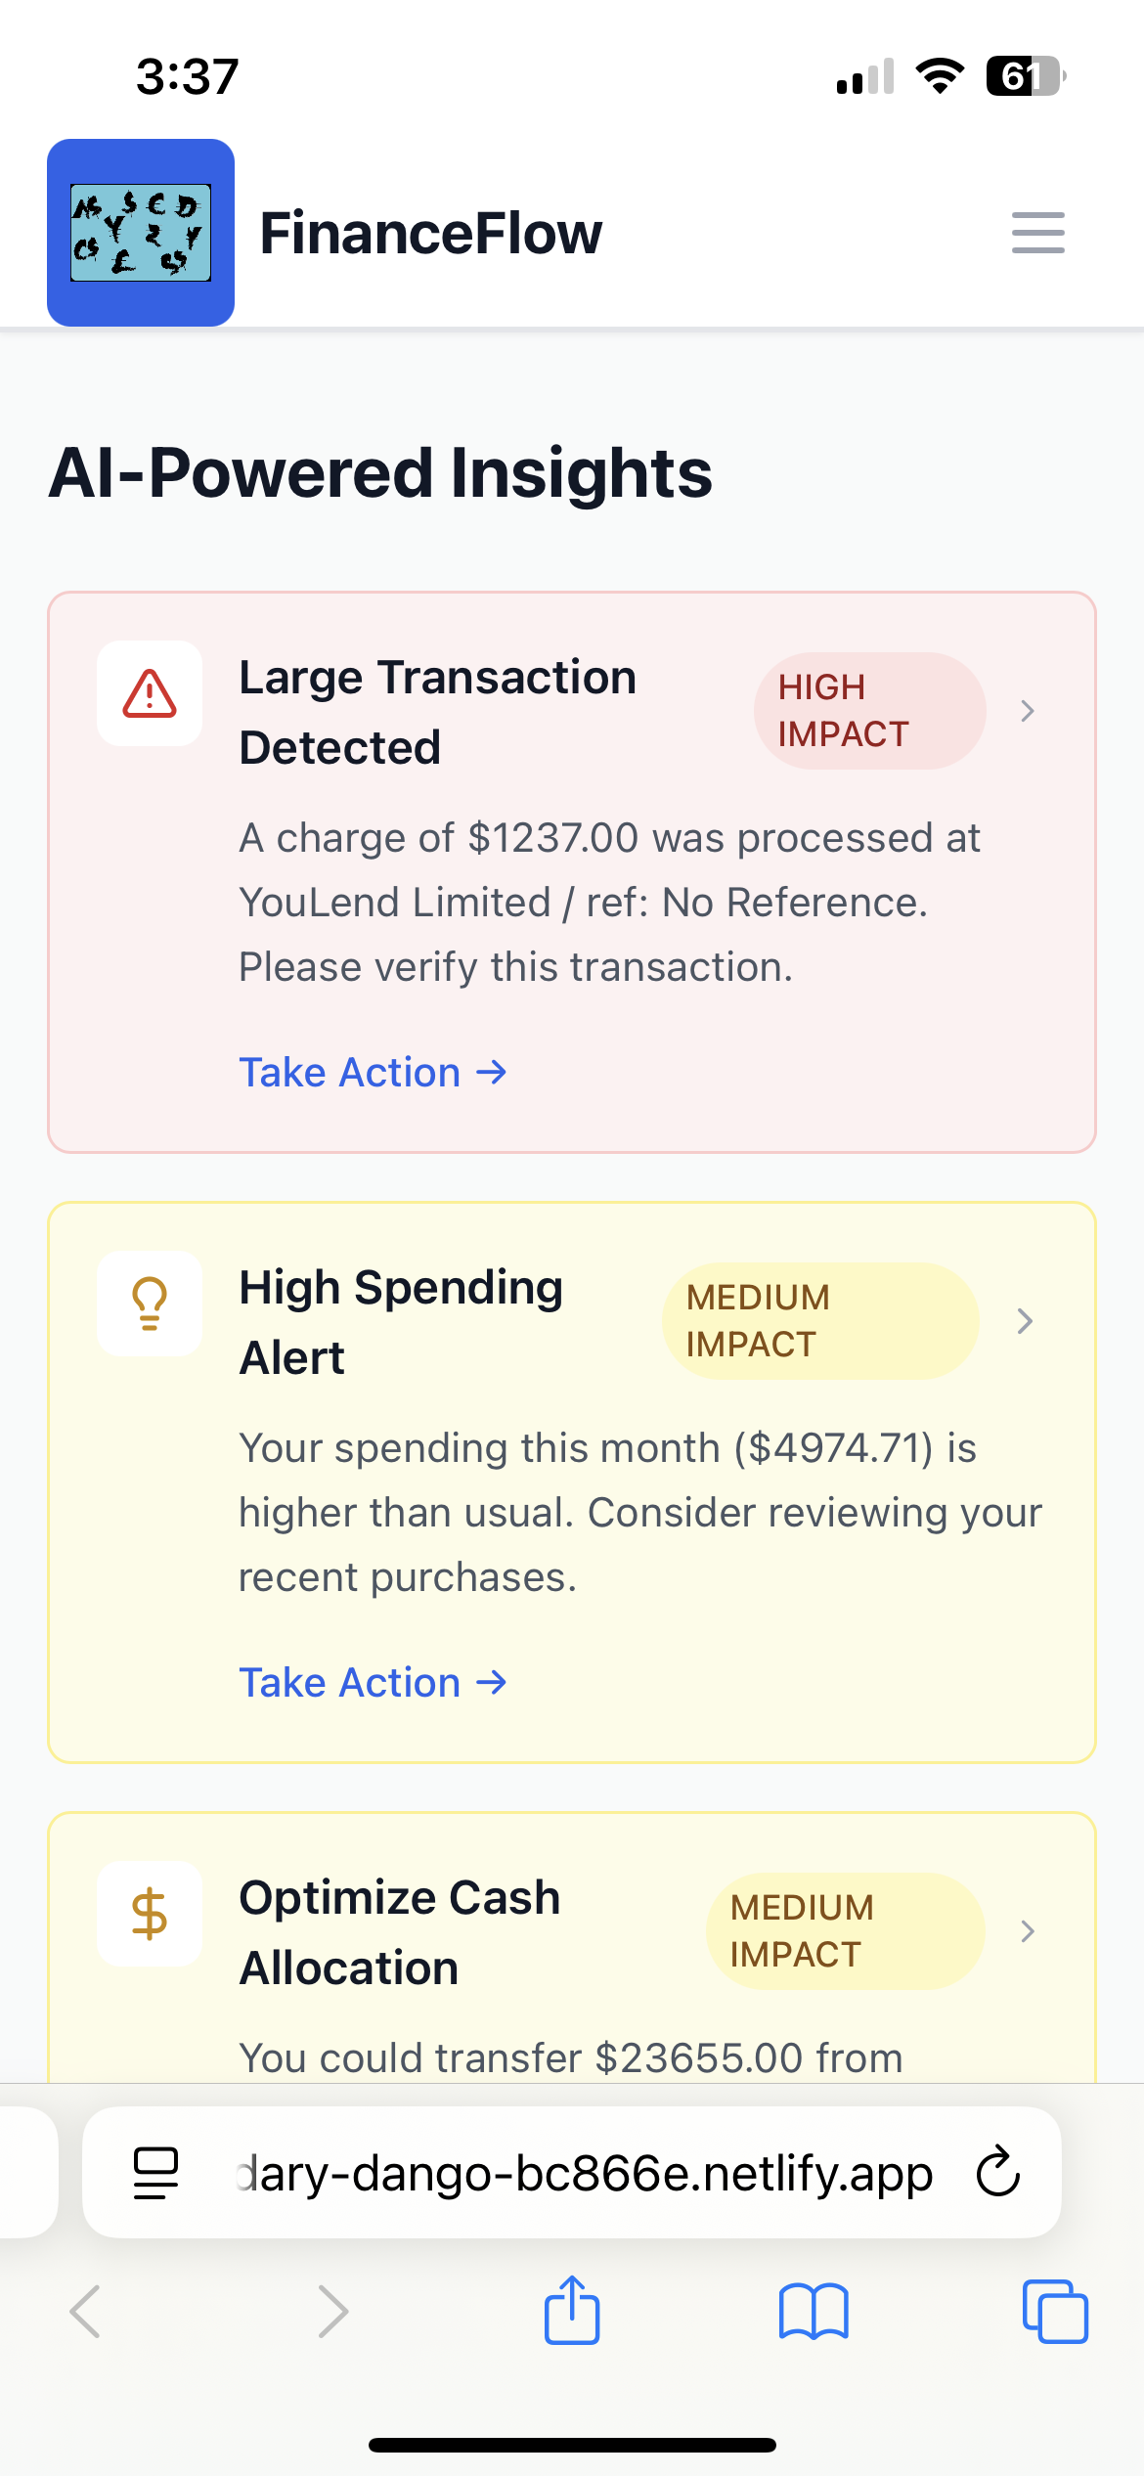1144x2476 pixels.
Task: Tap the FinanceFlow logo icon
Action: point(141,233)
